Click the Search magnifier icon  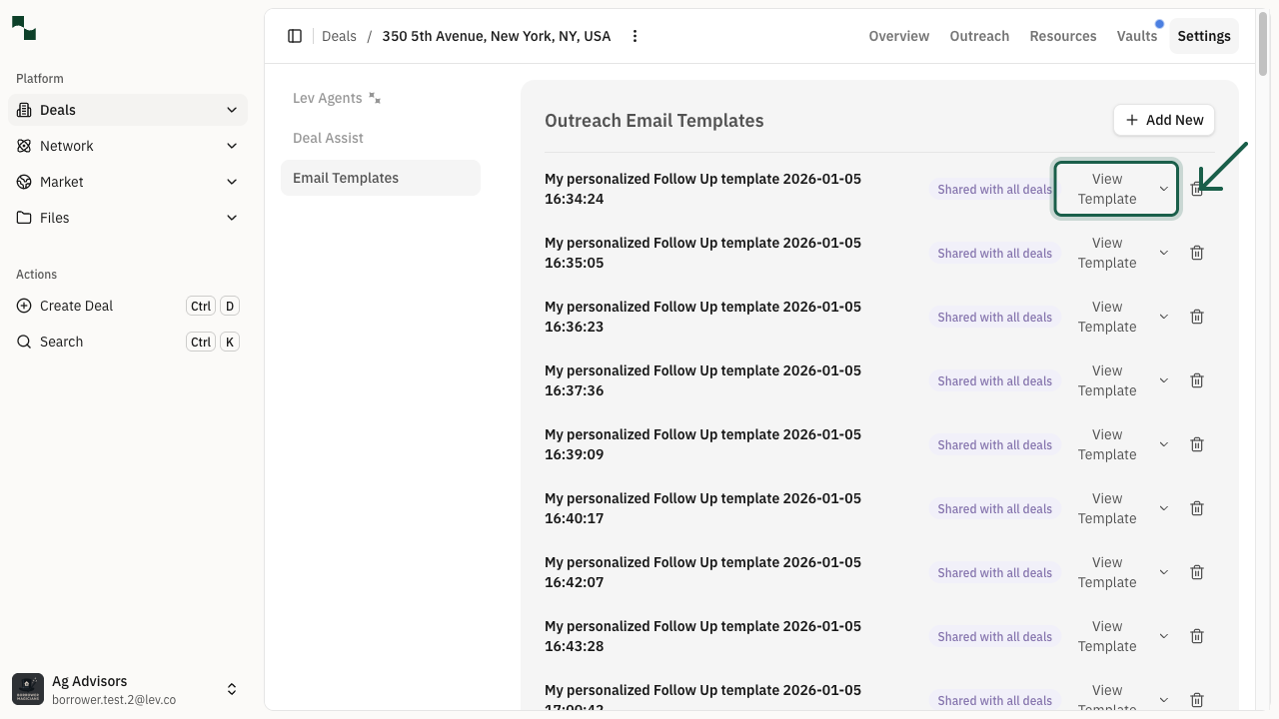click(23, 342)
